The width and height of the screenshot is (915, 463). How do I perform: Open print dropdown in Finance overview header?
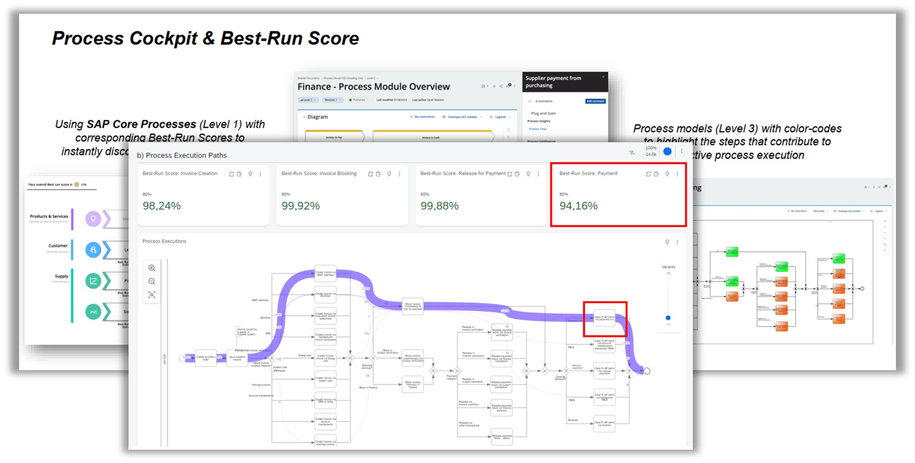point(485,86)
